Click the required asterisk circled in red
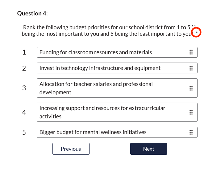 197,32
